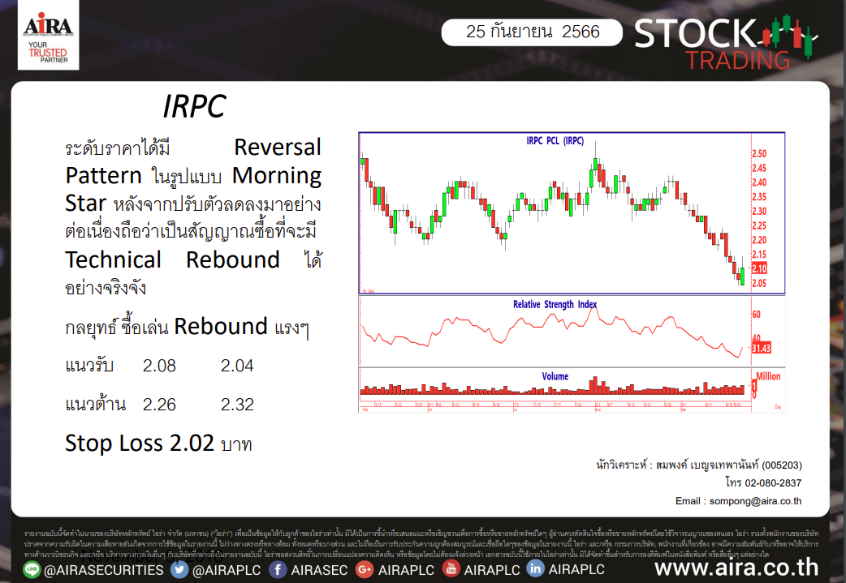Click the RSI value 31.43 marker
This screenshot has width=846, height=583.
tap(762, 348)
